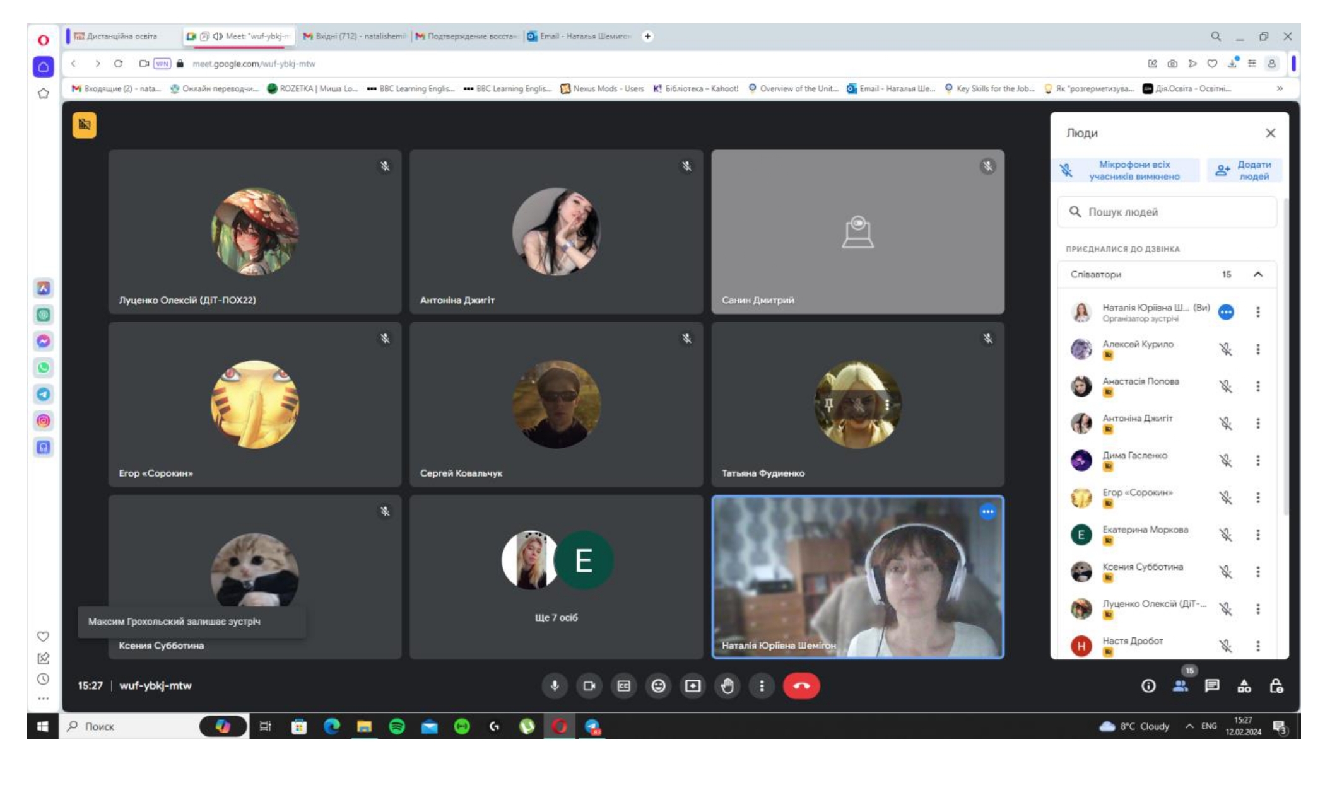1325x788 pixels.
Task: Open ROZETKA bookmark
Action: (x=312, y=89)
